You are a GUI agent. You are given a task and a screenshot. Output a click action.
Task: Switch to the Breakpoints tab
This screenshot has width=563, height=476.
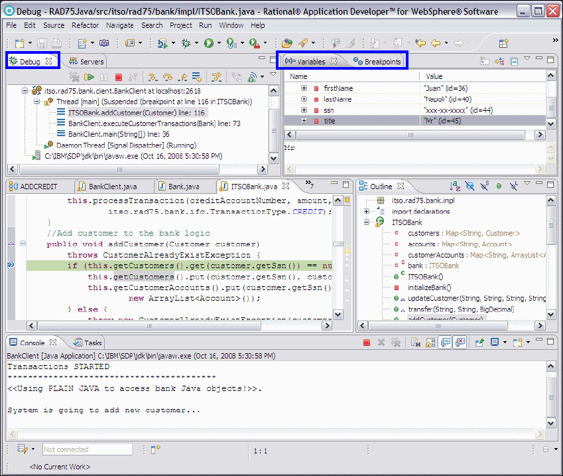click(377, 62)
